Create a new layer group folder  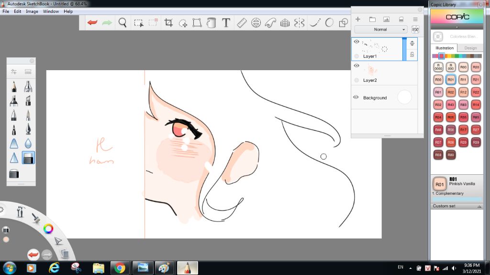tap(372, 19)
